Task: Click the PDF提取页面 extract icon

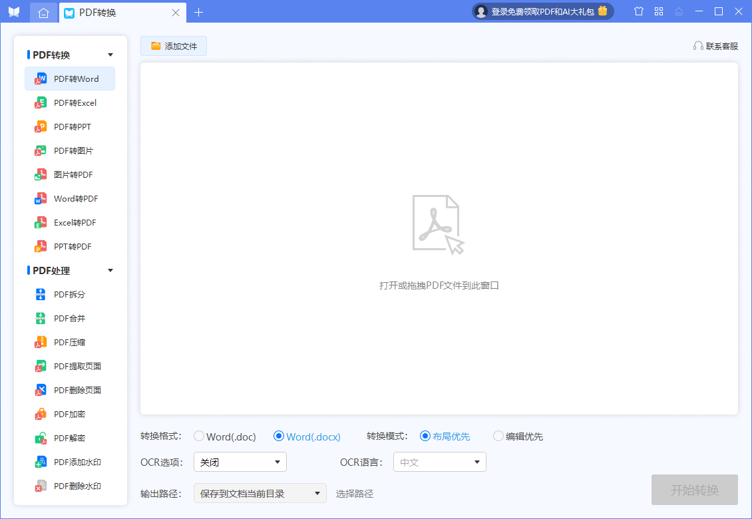Action: click(x=41, y=367)
